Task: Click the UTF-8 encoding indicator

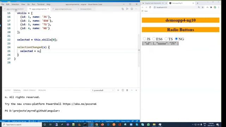Action: (x=97, y=121)
